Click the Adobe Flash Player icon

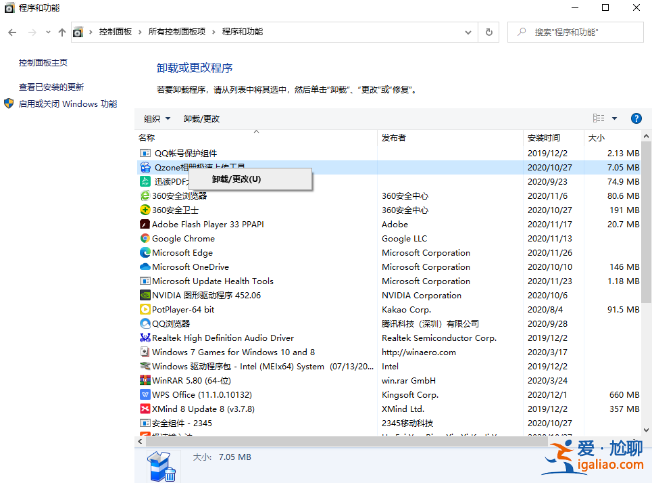coord(144,224)
